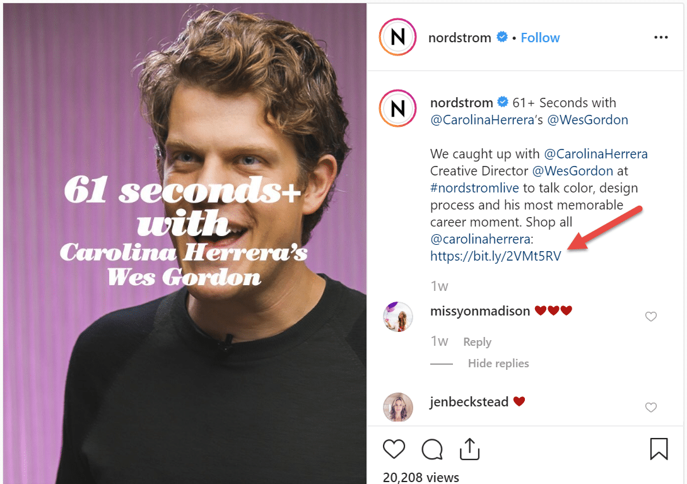The image size is (687, 484).
Task: Open missyonmadison's profile picture
Action: click(398, 317)
